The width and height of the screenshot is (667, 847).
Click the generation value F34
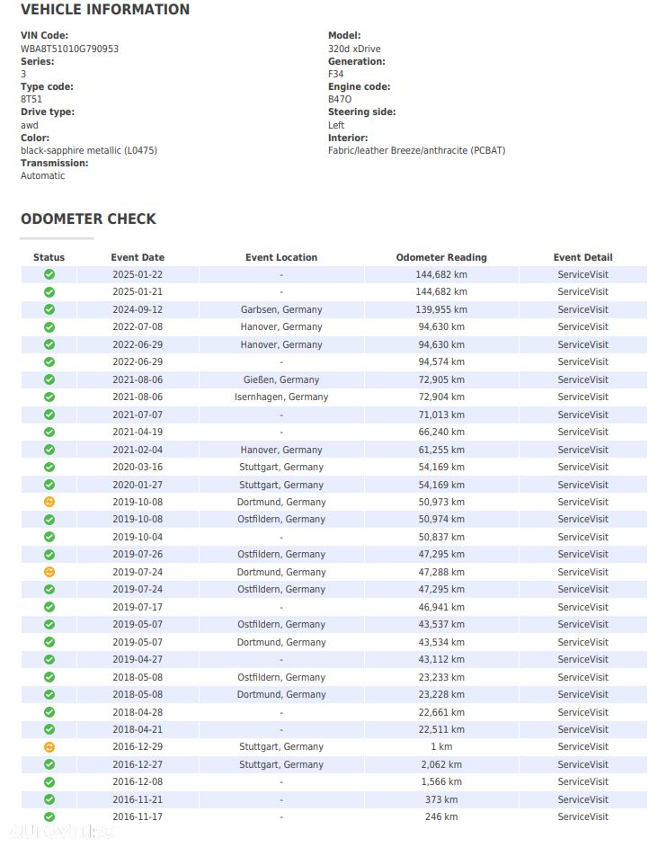[x=335, y=74]
